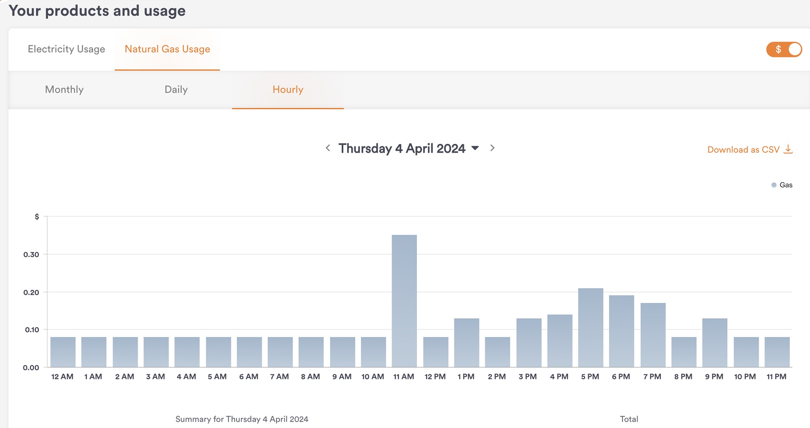Click the 1 PM gas bar
Screen dimensions: 810x428
466,343
